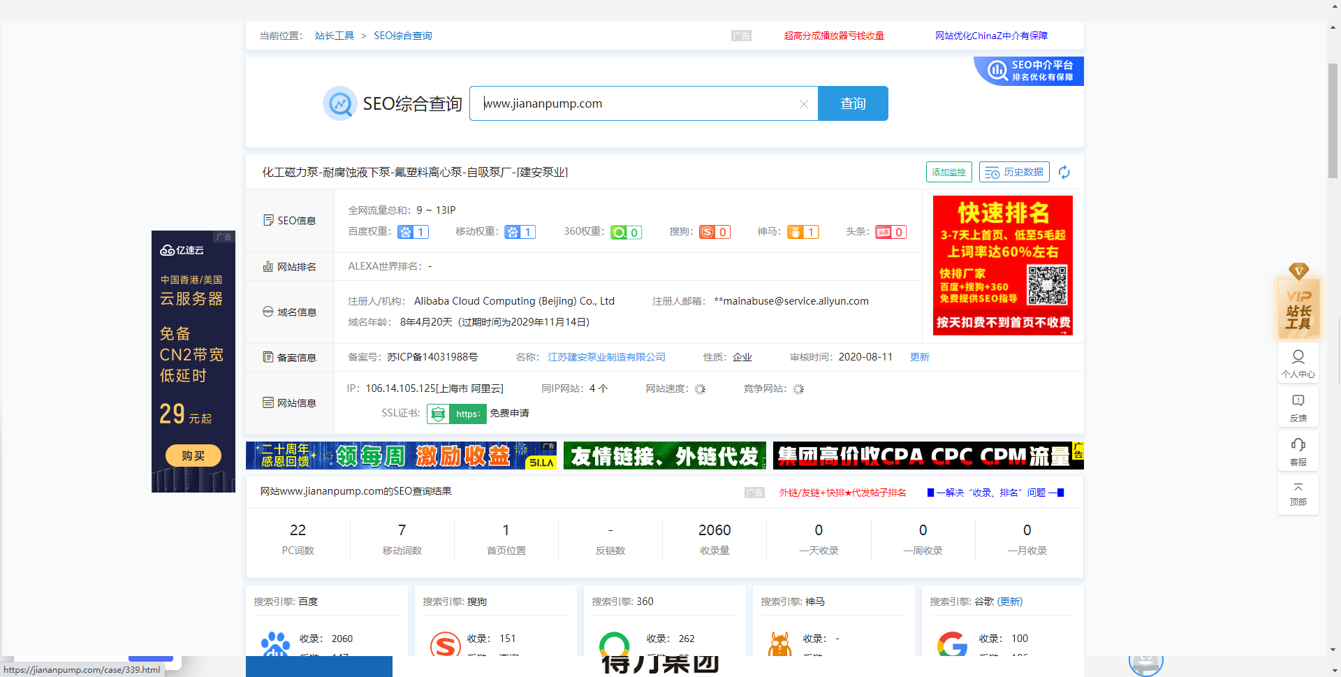This screenshot has height=677, width=1341.
Task: Click the blue 查询 search button
Action: click(x=853, y=103)
